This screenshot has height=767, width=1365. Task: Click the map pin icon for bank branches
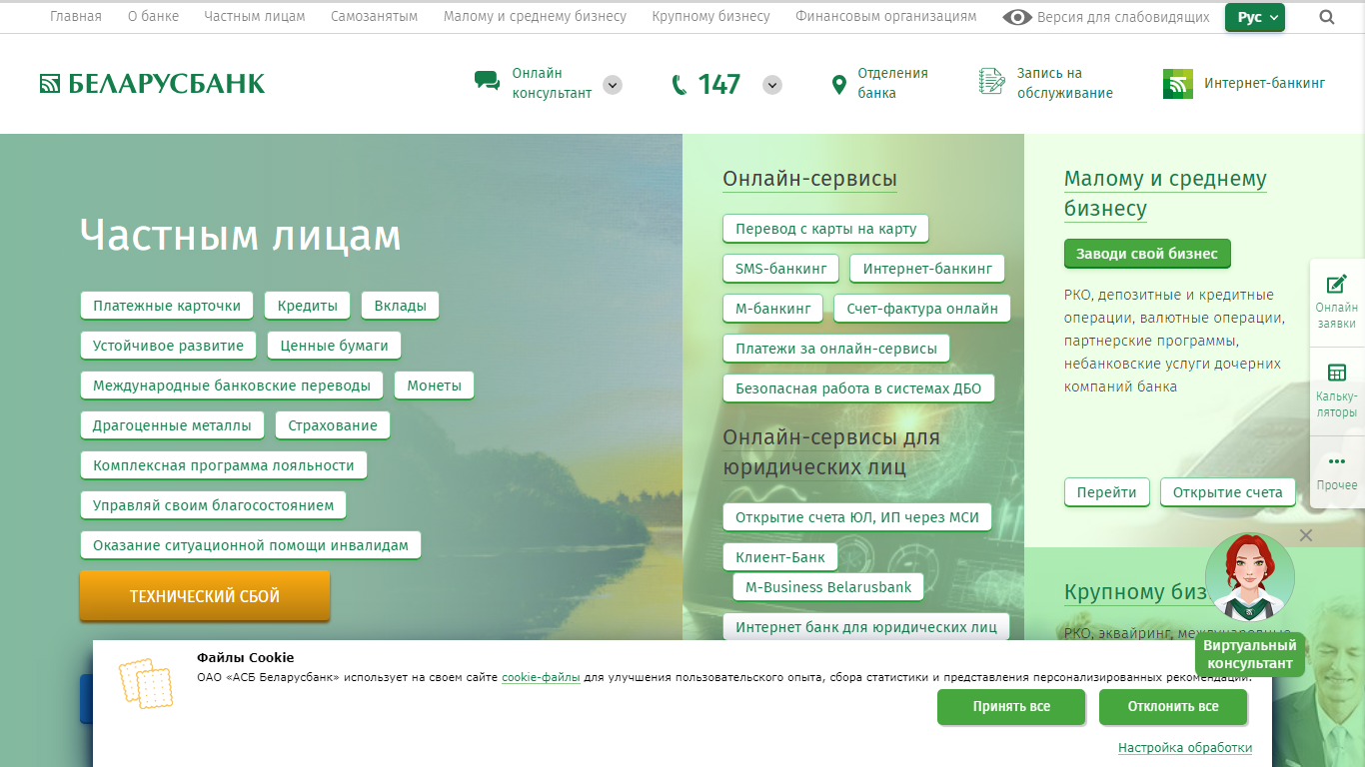coord(839,85)
